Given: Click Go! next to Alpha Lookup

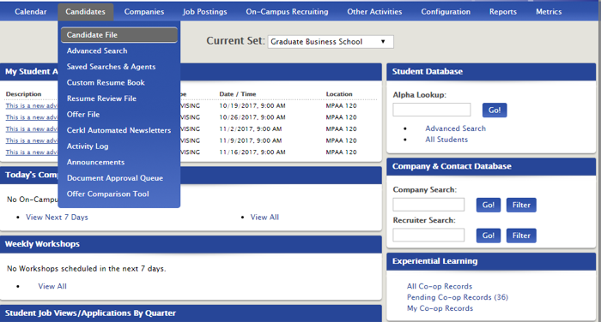Looking at the screenshot, I should pyautogui.click(x=495, y=110).
